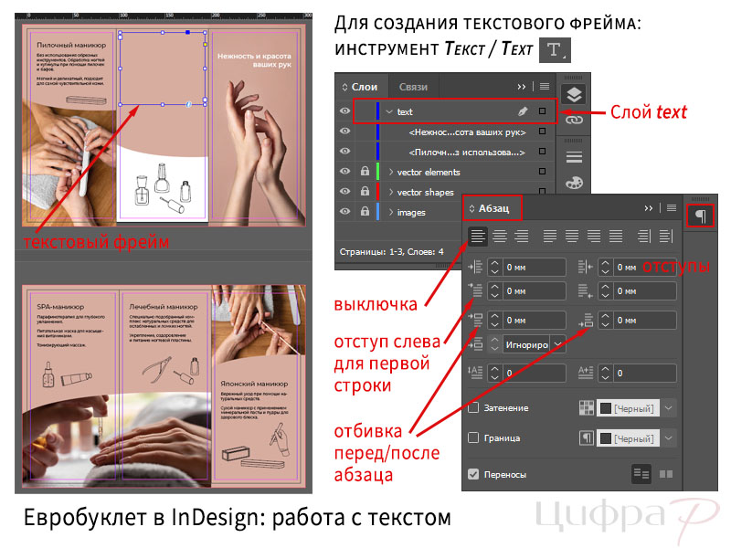
Task: Align paragraph towards spine
Action: click(x=644, y=237)
